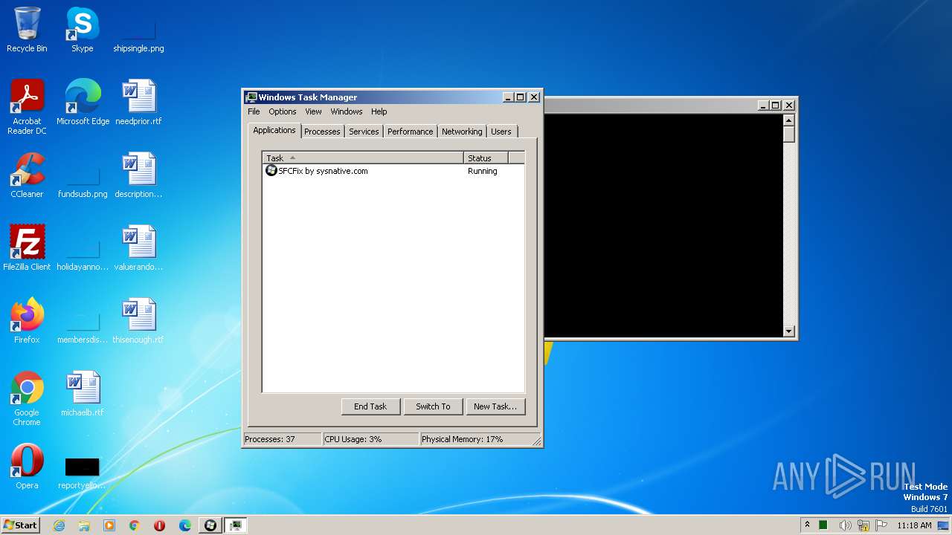952x535 pixels.
Task: Launch FileZilla Client shortcut
Action: click(x=27, y=248)
